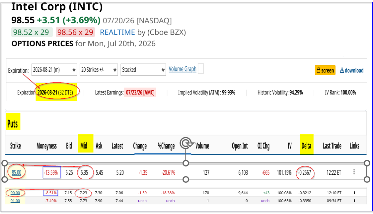Click the mid price 7.23

coord(83,193)
